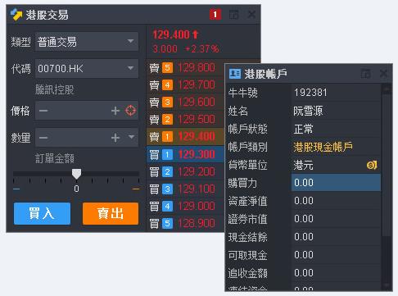Click the red notification badge showing 1
This screenshot has height=296, width=398.
point(215,15)
